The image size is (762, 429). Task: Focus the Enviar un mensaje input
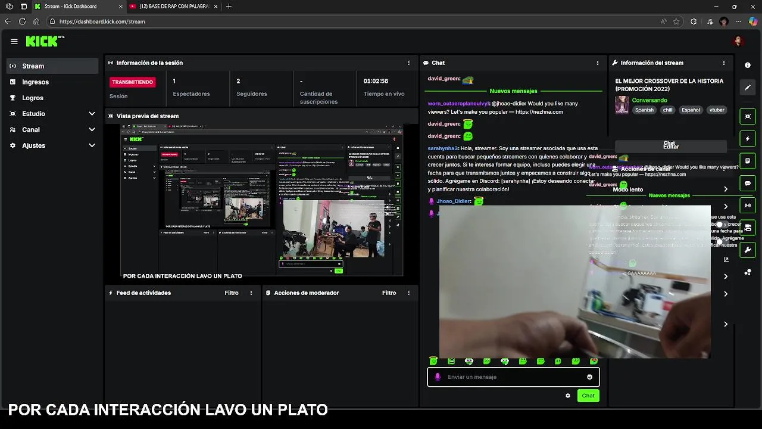(513, 377)
